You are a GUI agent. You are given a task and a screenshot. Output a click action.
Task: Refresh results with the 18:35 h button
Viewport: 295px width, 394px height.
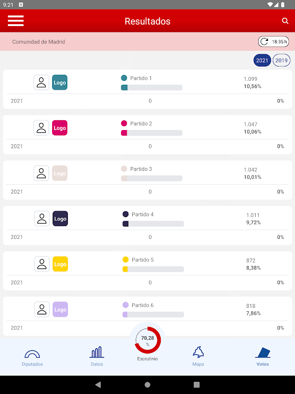[x=272, y=42]
